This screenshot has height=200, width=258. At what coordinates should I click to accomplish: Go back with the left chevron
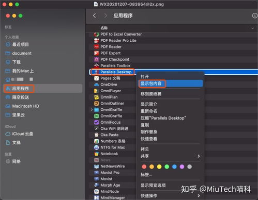94,15
